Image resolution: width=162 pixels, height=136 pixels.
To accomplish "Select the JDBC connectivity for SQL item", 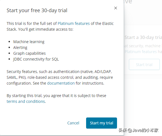I will [x=36, y=59].
